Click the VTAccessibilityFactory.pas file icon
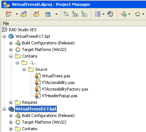 pos(38,89)
